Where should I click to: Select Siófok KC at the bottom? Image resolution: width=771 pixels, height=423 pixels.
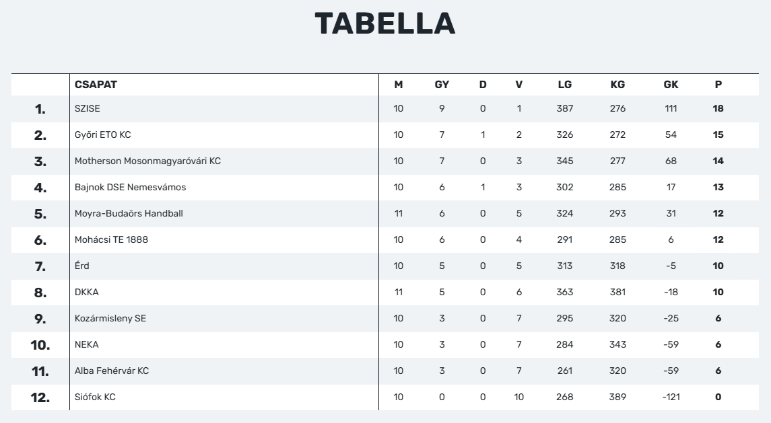[x=95, y=397]
